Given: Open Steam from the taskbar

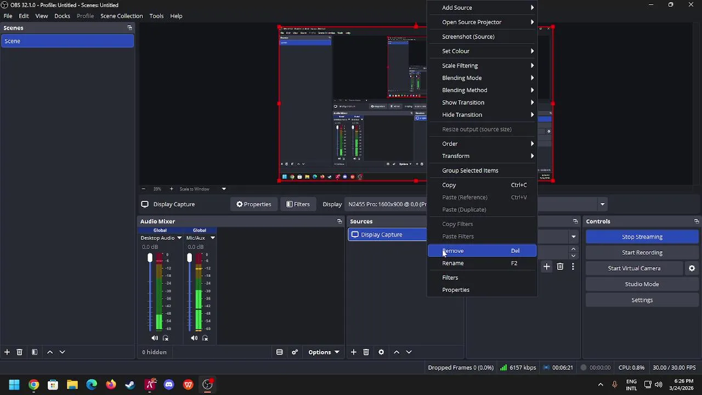Looking at the screenshot, I should coord(130,385).
